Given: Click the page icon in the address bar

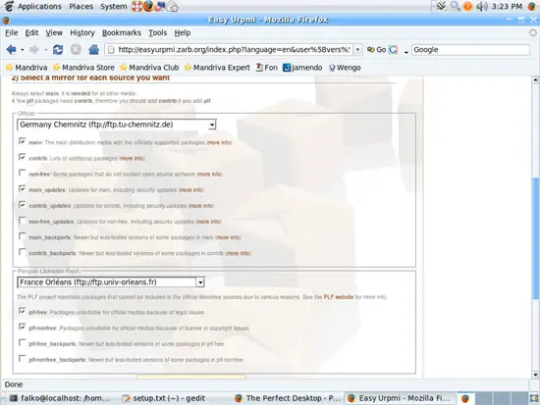Looking at the screenshot, I should pyautogui.click(x=111, y=50).
